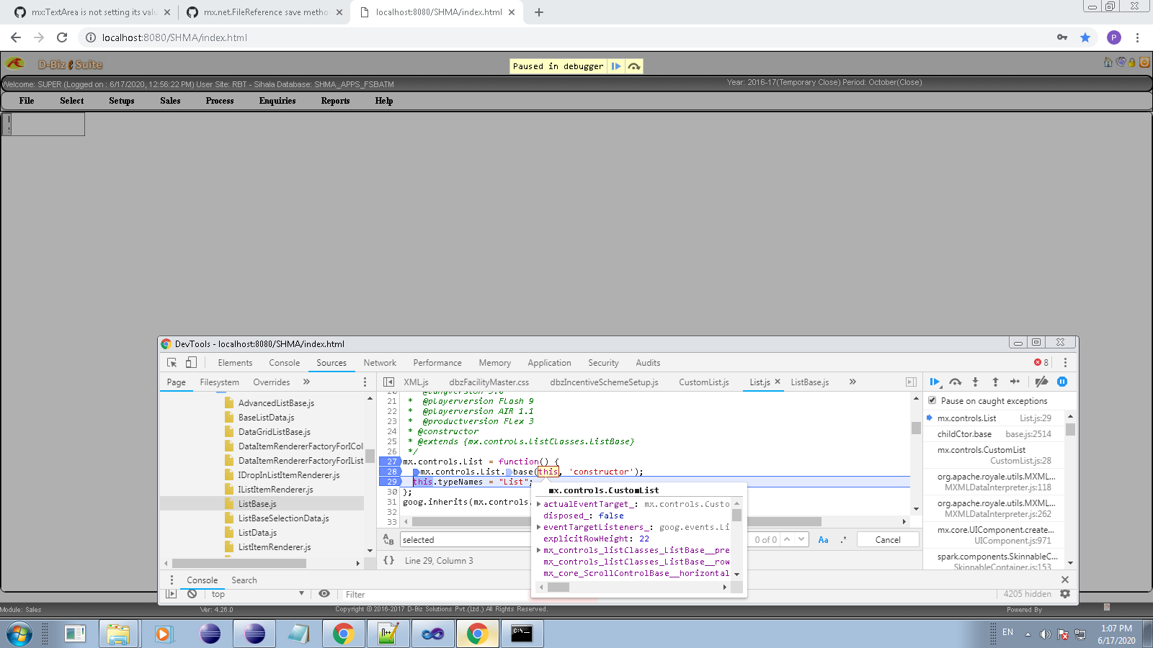
Task: Toggle regex search option
Action: tap(843, 540)
